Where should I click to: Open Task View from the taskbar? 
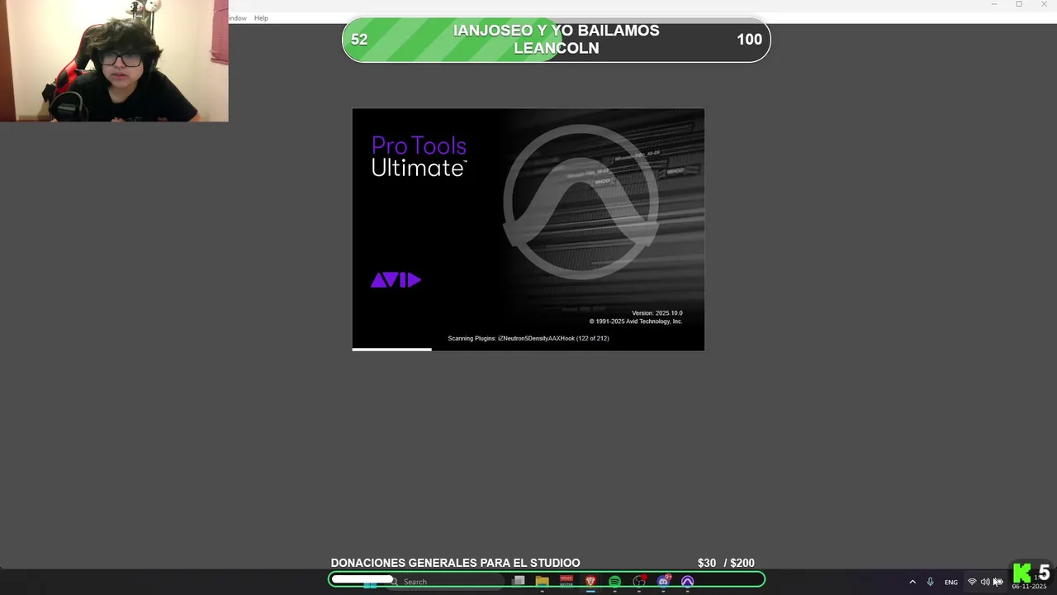(519, 581)
